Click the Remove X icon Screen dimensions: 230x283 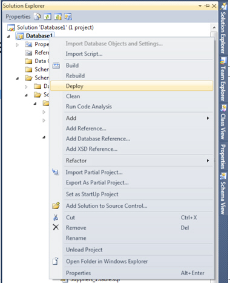click(56, 227)
